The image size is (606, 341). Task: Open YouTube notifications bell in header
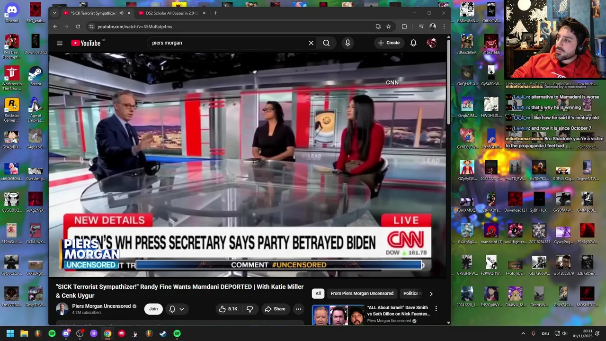pyautogui.click(x=413, y=43)
